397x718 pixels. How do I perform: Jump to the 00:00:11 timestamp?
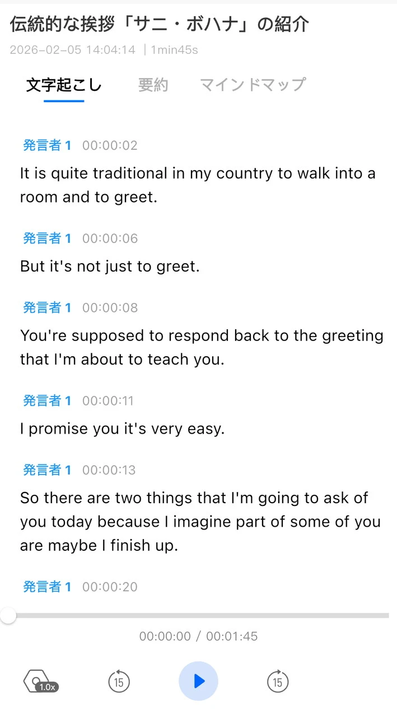108,401
